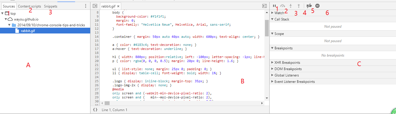396x114 pixels.
Task: Click the file icon next to rabbit.gif
Action: pyautogui.click(x=17, y=31)
